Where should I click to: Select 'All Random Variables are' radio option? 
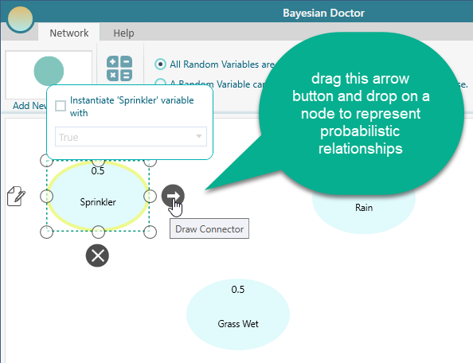tap(160, 64)
